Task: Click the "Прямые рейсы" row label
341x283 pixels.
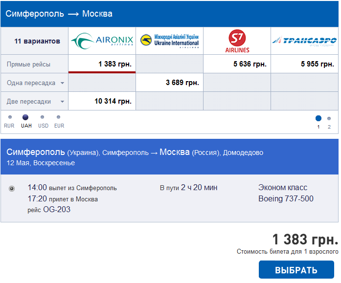Action: point(28,65)
